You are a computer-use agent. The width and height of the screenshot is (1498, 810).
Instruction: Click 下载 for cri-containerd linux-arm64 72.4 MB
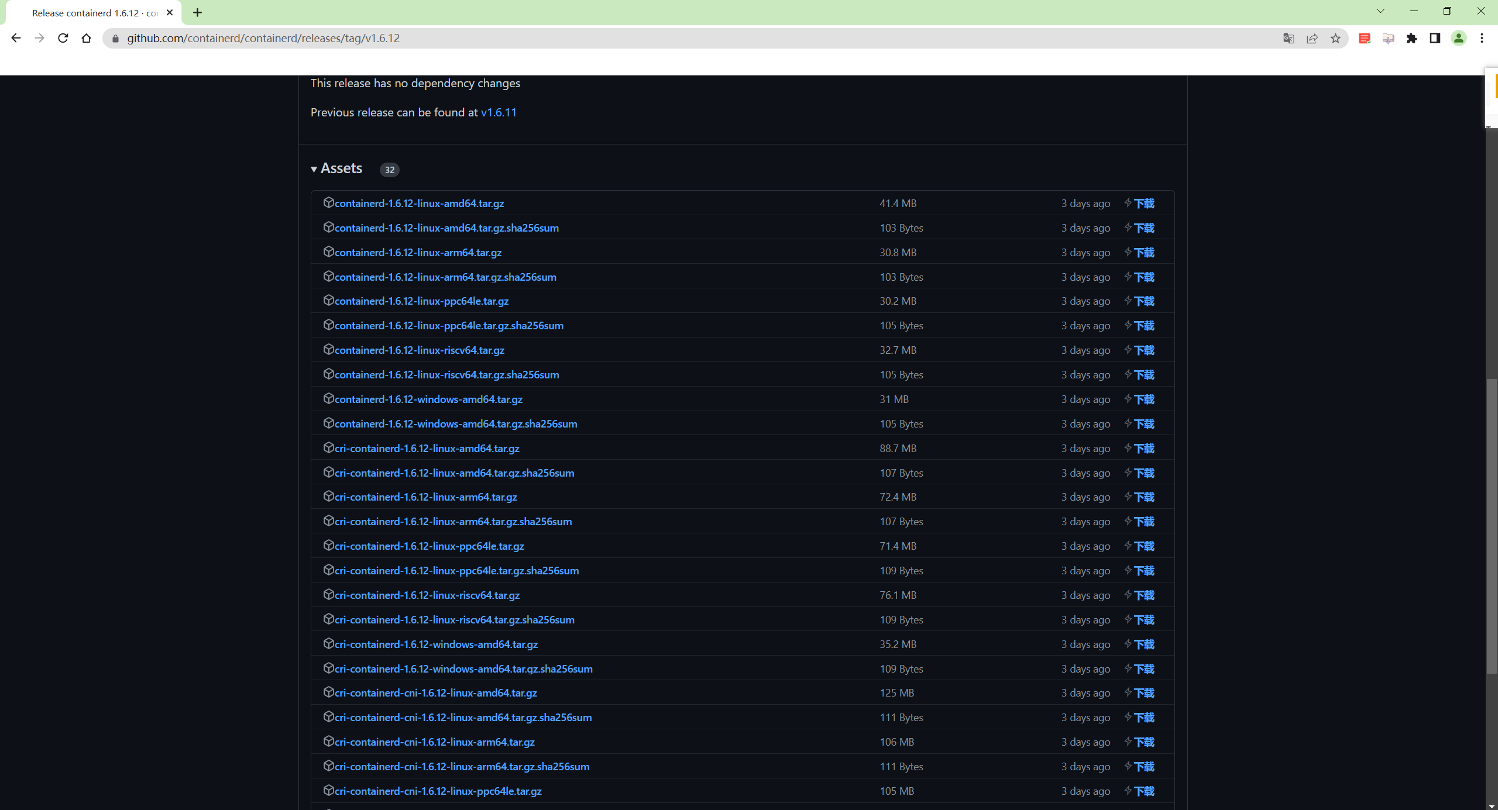tap(1144, 497)
